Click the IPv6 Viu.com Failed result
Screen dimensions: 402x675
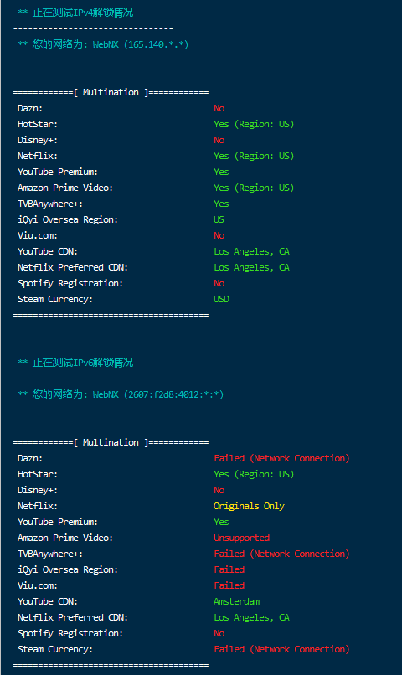[229, 585]
